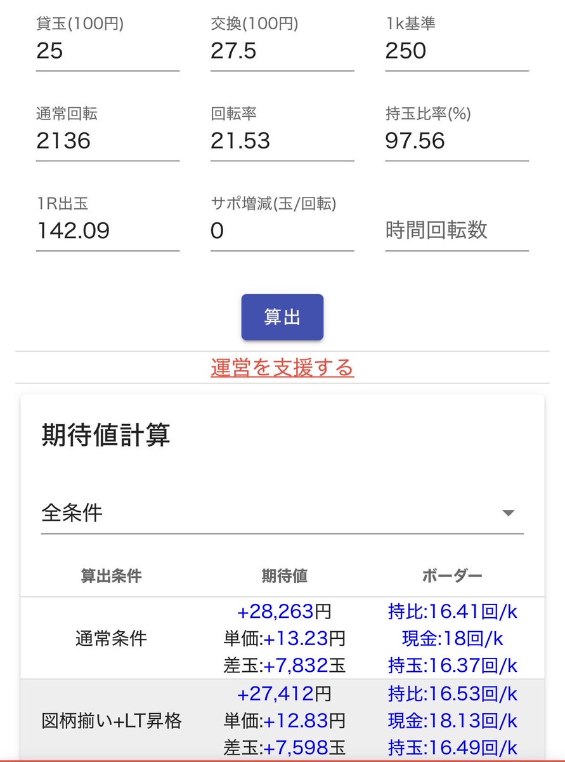565x762 pixels.
Task: Click the 算出条件 column header
Action: [111, 577]
